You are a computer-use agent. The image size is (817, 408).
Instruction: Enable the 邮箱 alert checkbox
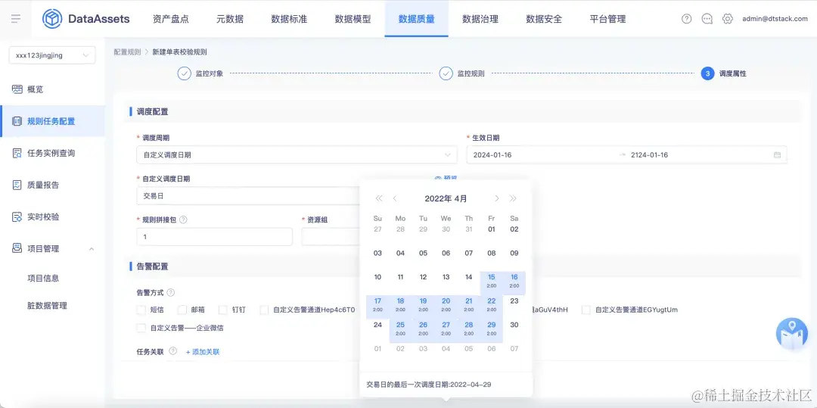[182, 310]
